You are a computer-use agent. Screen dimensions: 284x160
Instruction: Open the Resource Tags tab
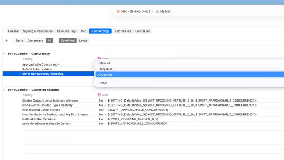point(67,31)
